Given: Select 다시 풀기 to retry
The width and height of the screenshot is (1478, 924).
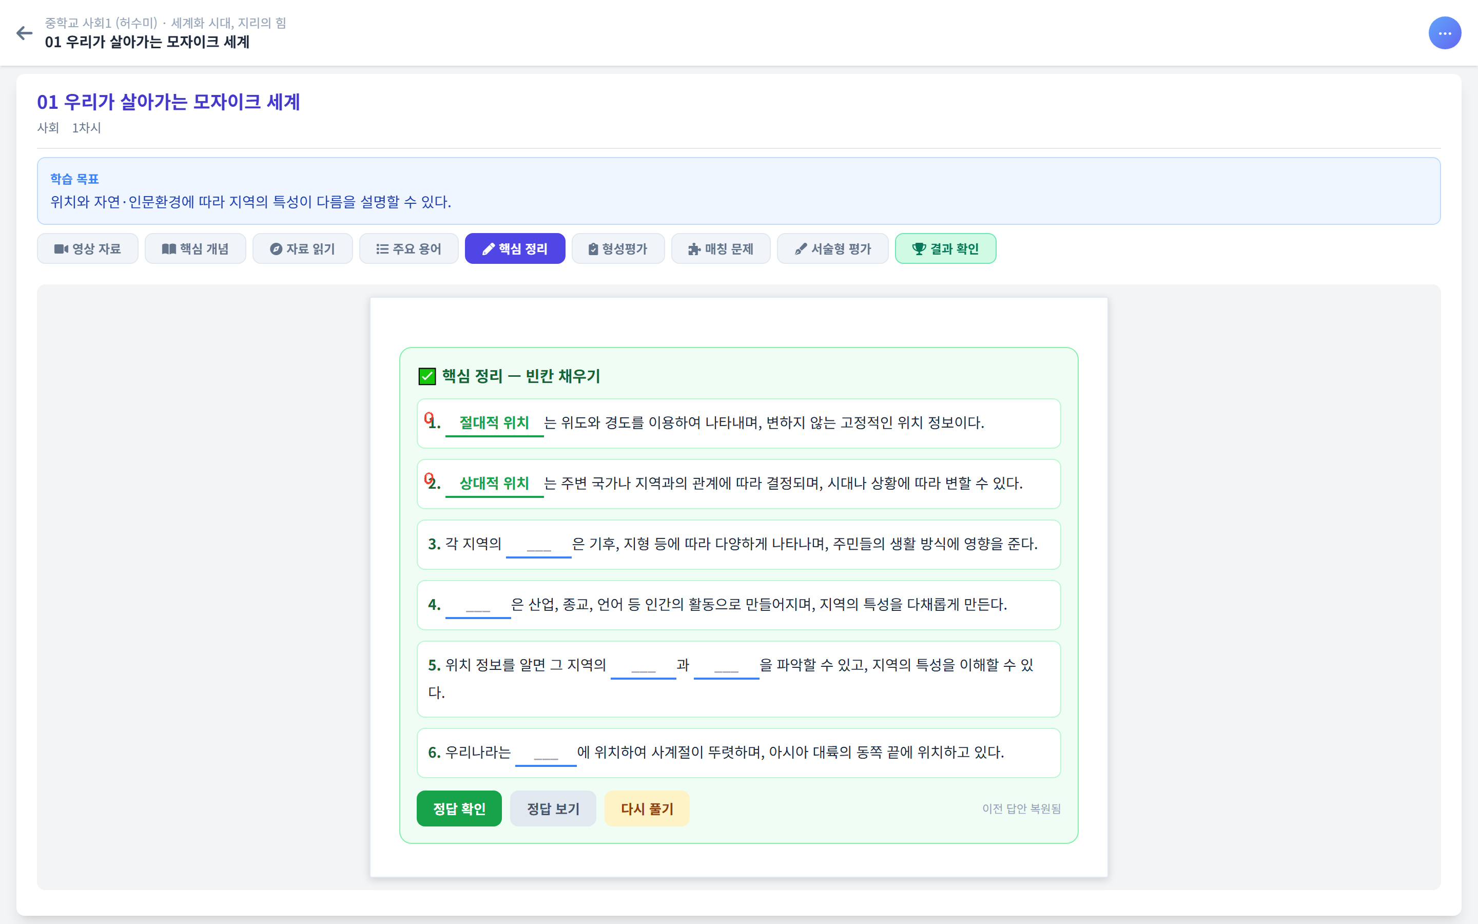Looking at the screenshot, I should click(x=647, y=808).
